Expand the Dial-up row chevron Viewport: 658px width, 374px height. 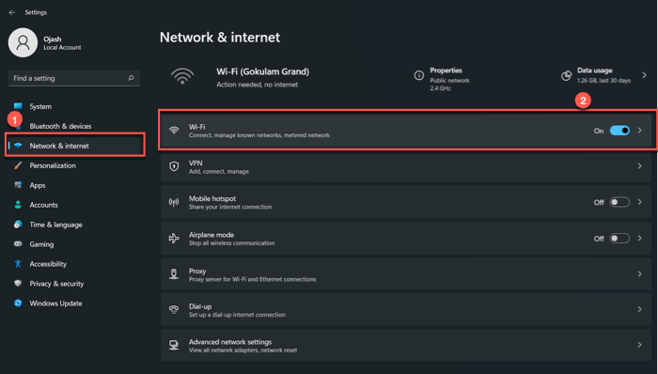click(x=640, y=309)
